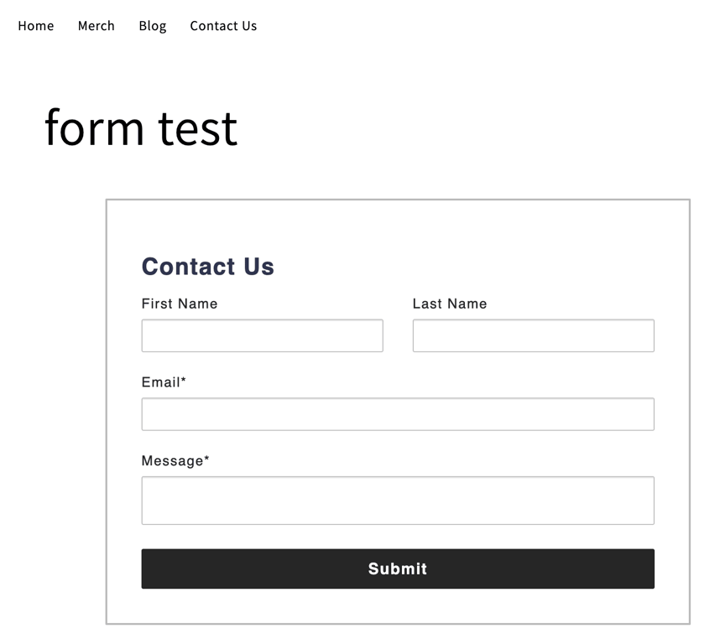Viewport: 720px width, 644px height.
Task: Click the word 'Us' in the form heading
Action: click(x=258, y=267)
